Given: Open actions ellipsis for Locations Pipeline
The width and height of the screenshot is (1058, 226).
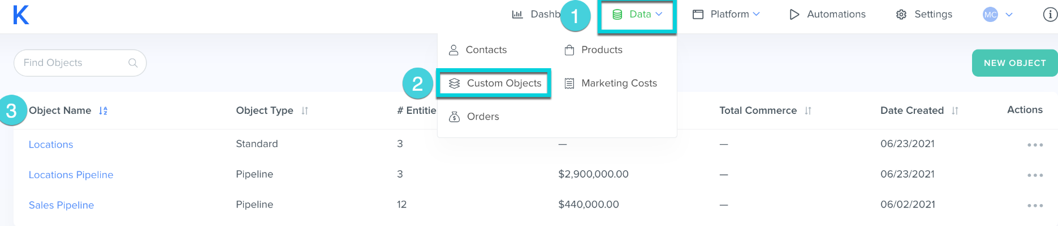Looking at the screenshot, I should (1035, 175).
